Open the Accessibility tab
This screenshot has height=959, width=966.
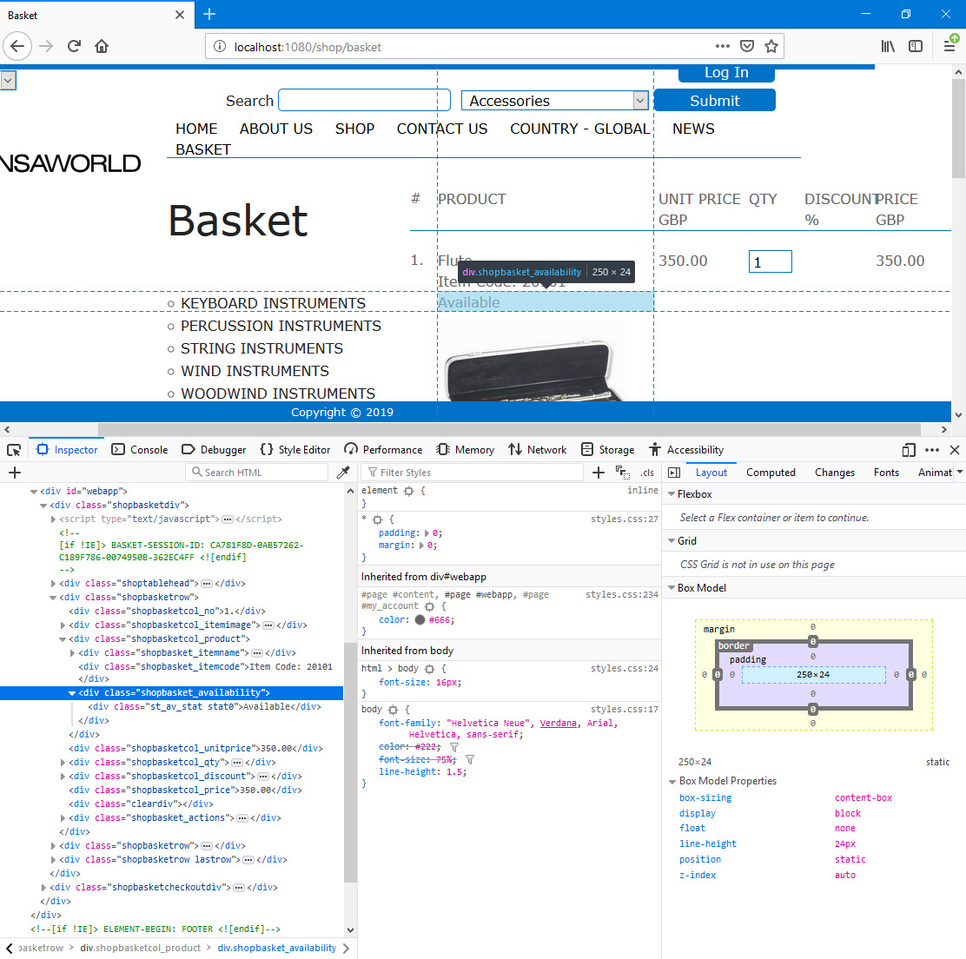(x=685, y=450)
